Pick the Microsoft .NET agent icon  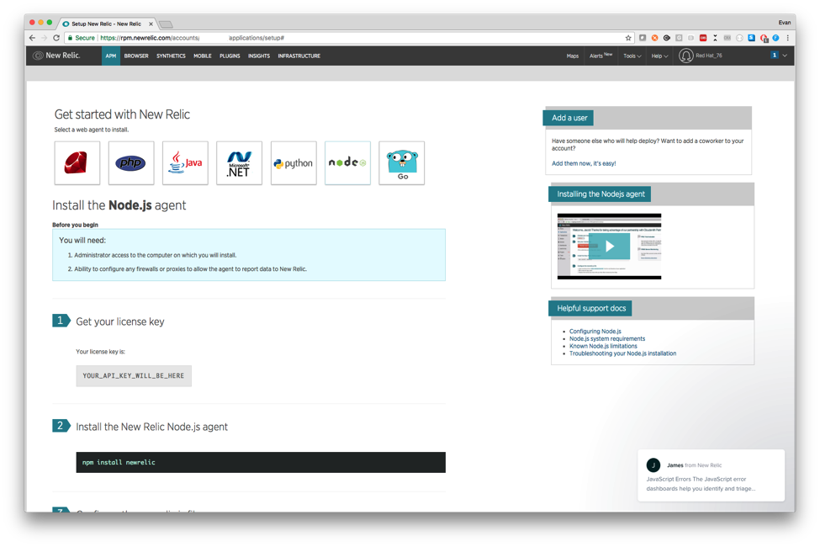[x=239, y=163]
